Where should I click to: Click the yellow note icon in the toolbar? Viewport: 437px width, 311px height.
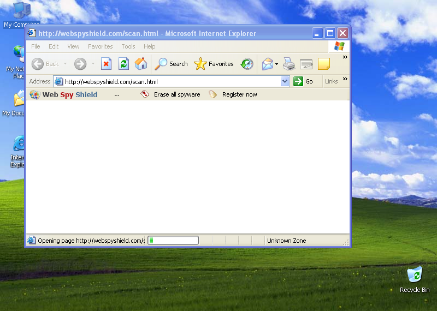click(x=324, y=64)
